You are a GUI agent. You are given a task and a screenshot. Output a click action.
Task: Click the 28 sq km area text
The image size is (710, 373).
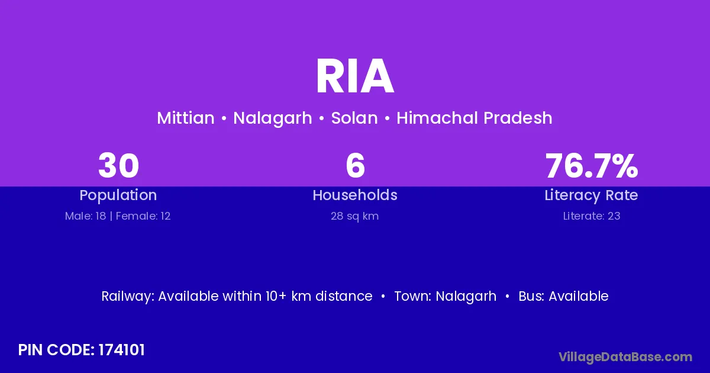pyautogui.click(x=355, y=216)
